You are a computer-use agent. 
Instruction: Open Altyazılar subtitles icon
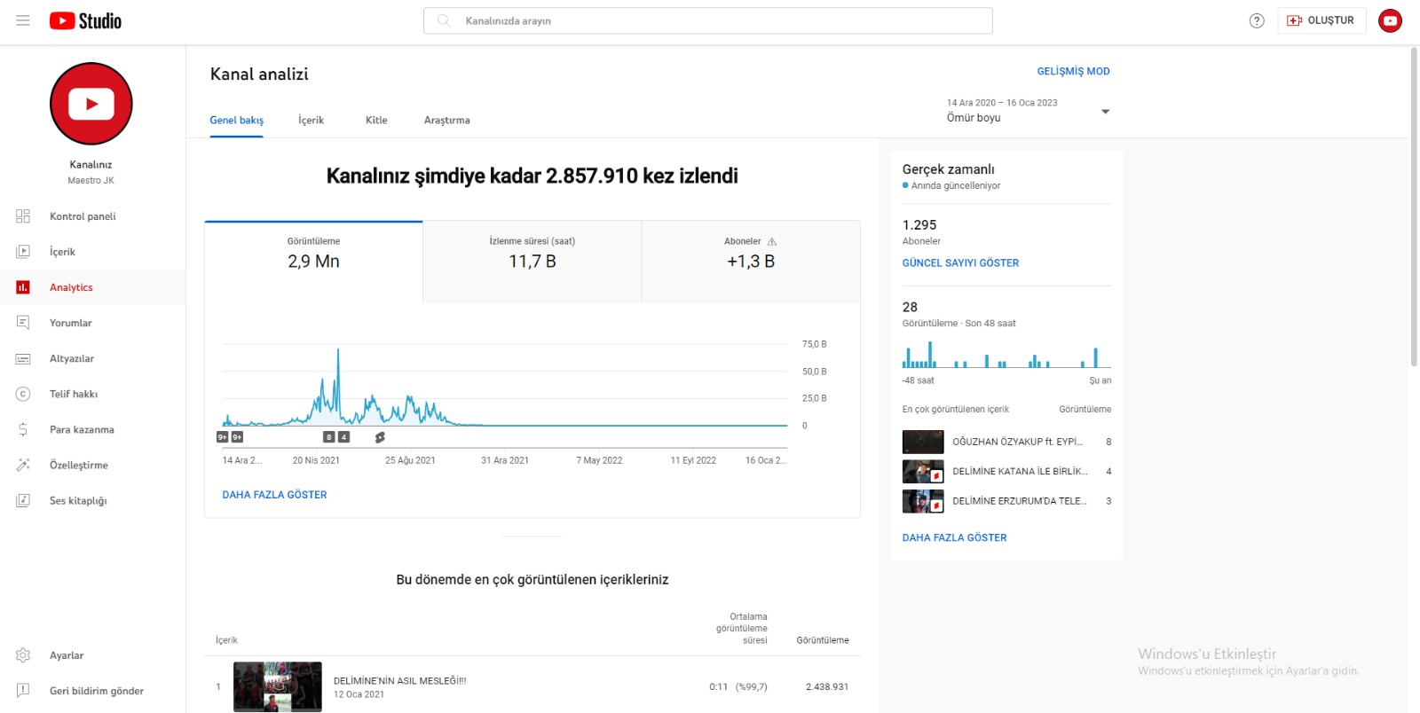[23, 358]
